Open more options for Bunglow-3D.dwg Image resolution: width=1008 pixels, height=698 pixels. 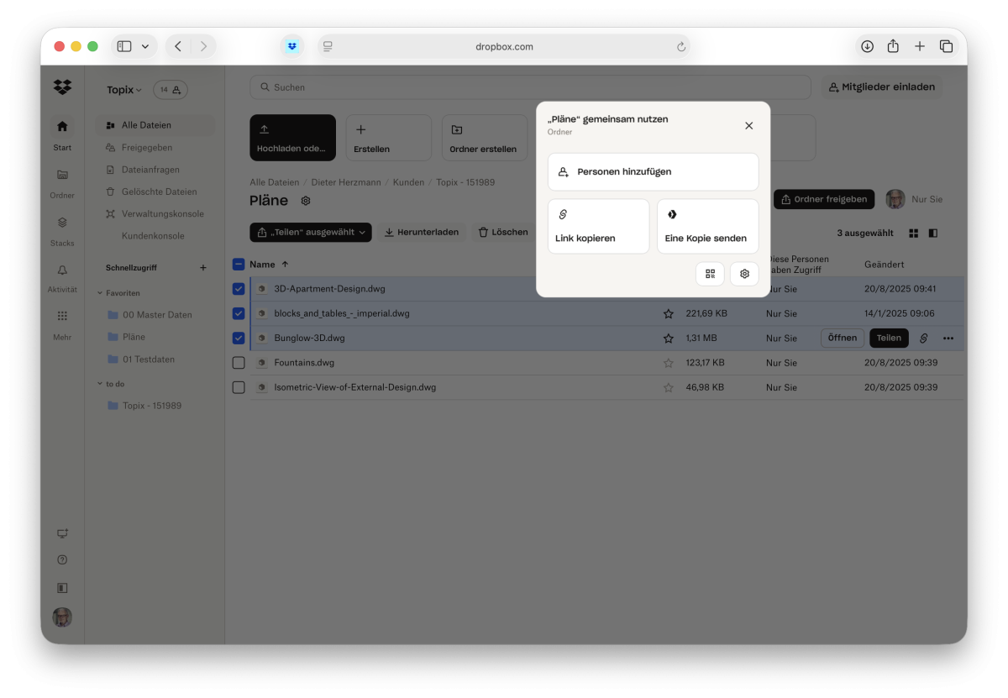[948, 338]
